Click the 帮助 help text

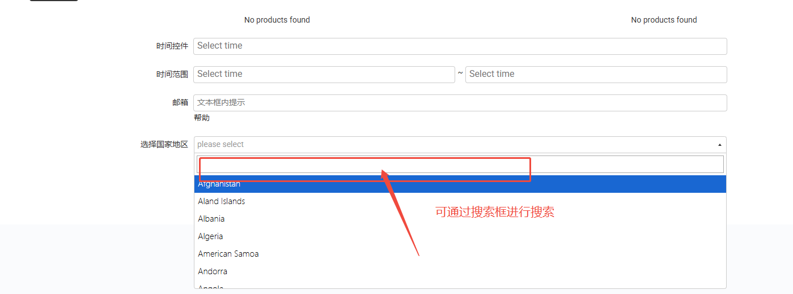[202, 118]
